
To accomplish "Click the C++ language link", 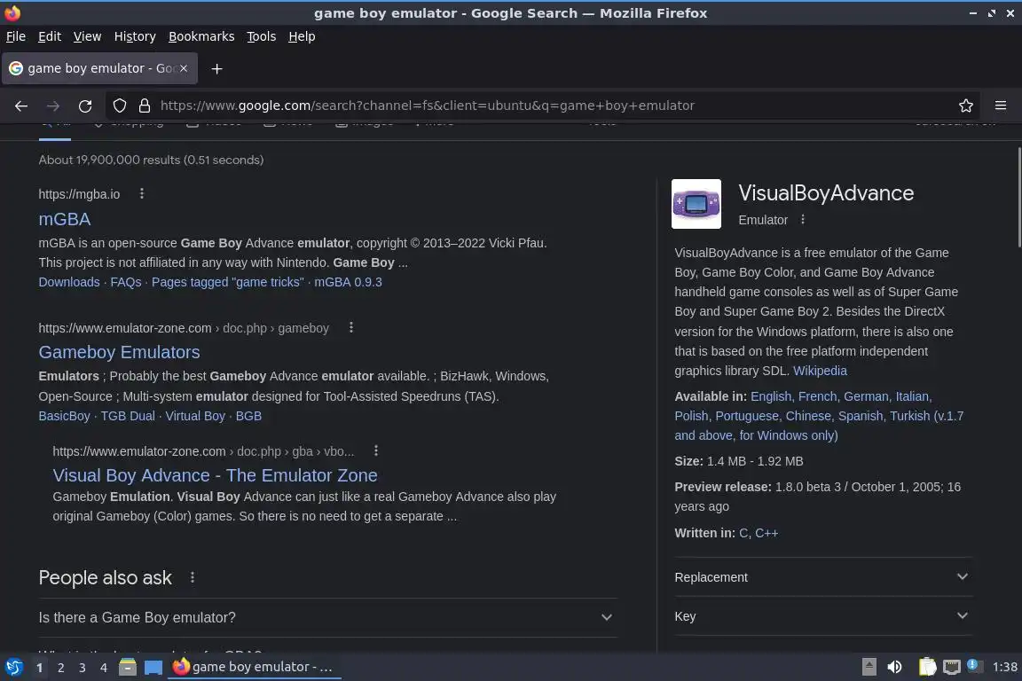I will [766, 533].
